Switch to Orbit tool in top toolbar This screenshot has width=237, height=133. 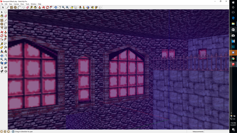[x=56, y=7]
